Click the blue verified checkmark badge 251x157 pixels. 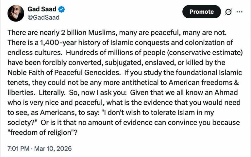tap(61, 9)
